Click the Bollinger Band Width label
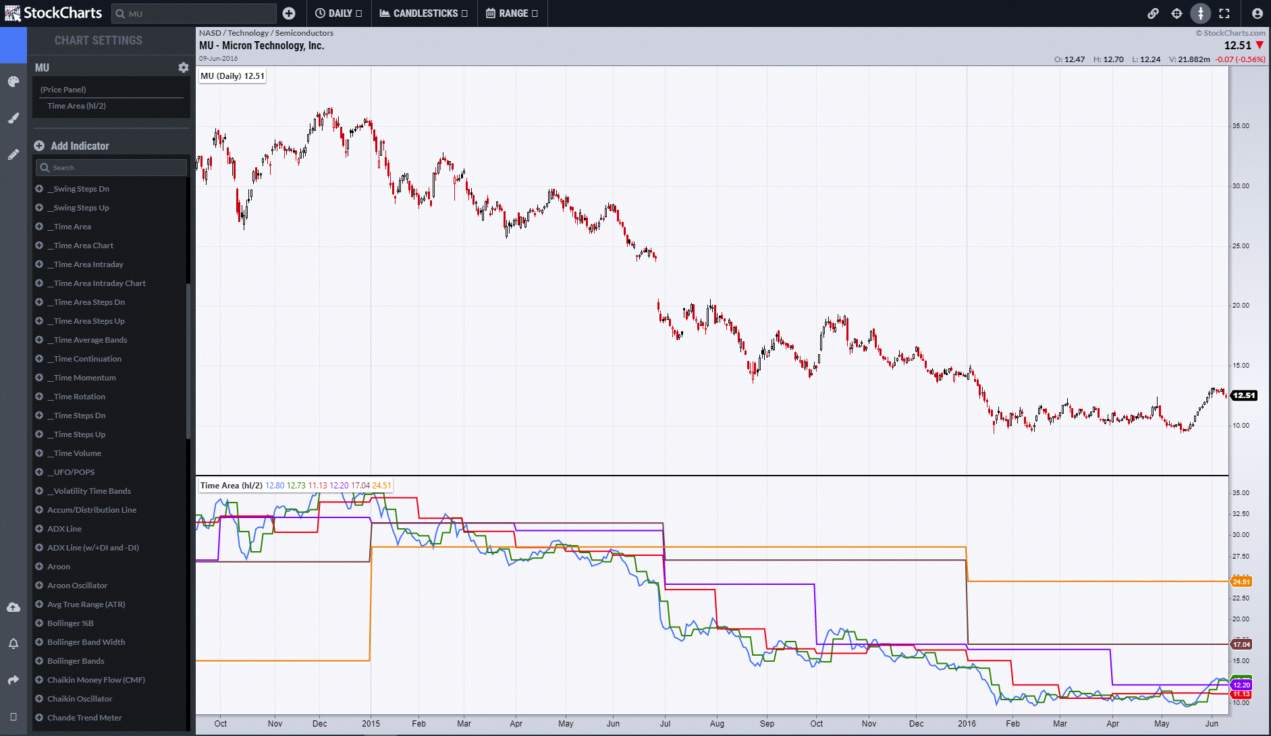The width and height of the screenshot is (1271, 736). [86, 642]
